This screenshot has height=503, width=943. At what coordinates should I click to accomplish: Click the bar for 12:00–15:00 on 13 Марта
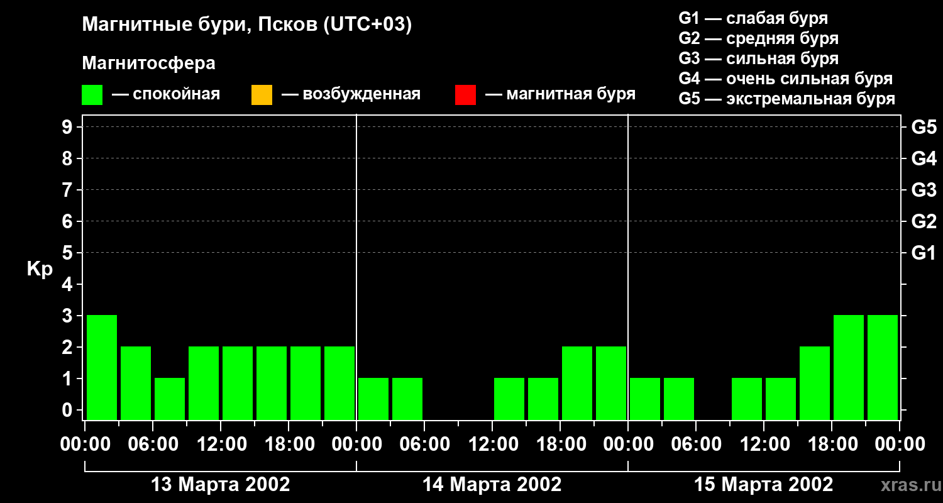tap(238, 383)
